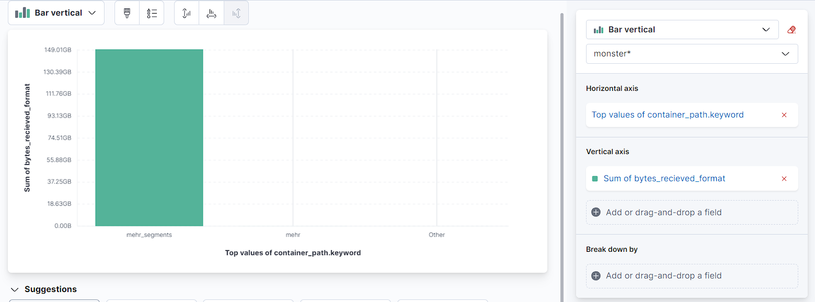Image resolution: width=815 pixels, height=302 pixels.
Task: Open the legend settings icon
Action: 152,13
